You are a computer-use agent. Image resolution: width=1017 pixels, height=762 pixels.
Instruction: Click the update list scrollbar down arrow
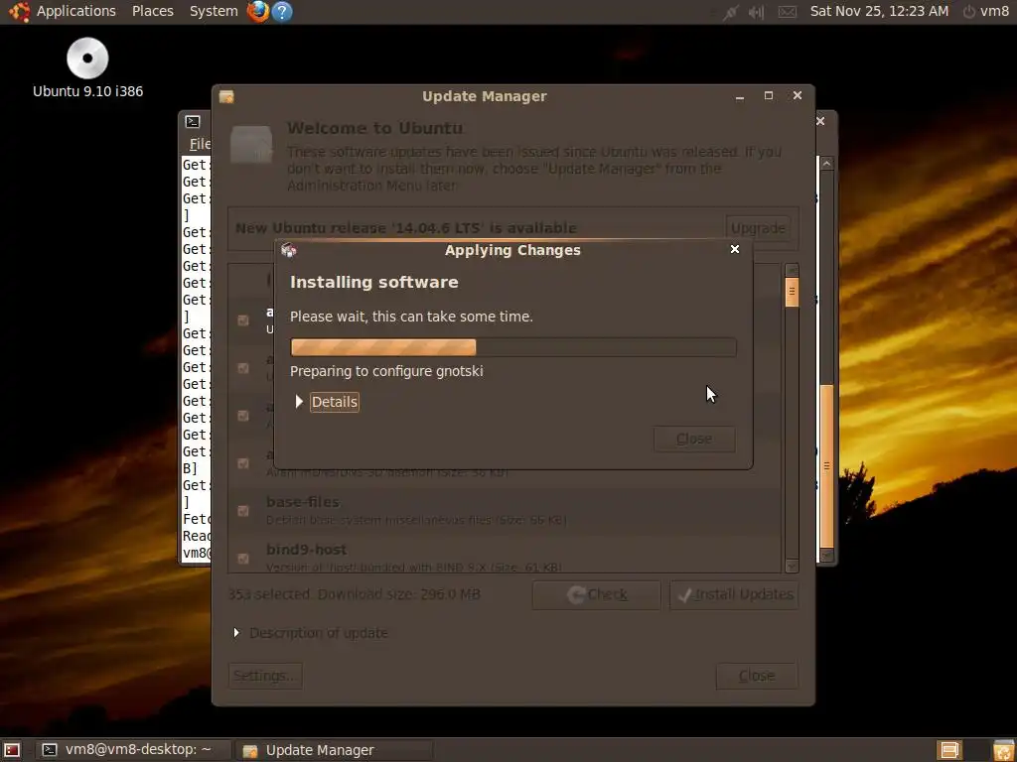tap(792, 567)
